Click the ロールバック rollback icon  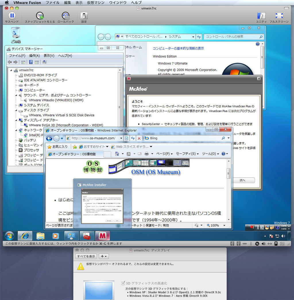click(66, 16)
